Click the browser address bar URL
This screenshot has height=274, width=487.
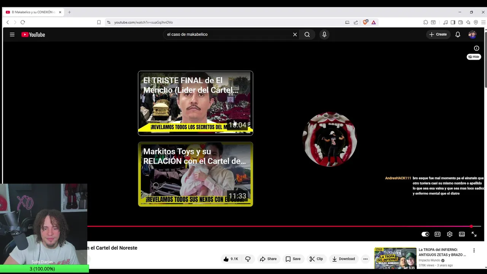[143, 22]
